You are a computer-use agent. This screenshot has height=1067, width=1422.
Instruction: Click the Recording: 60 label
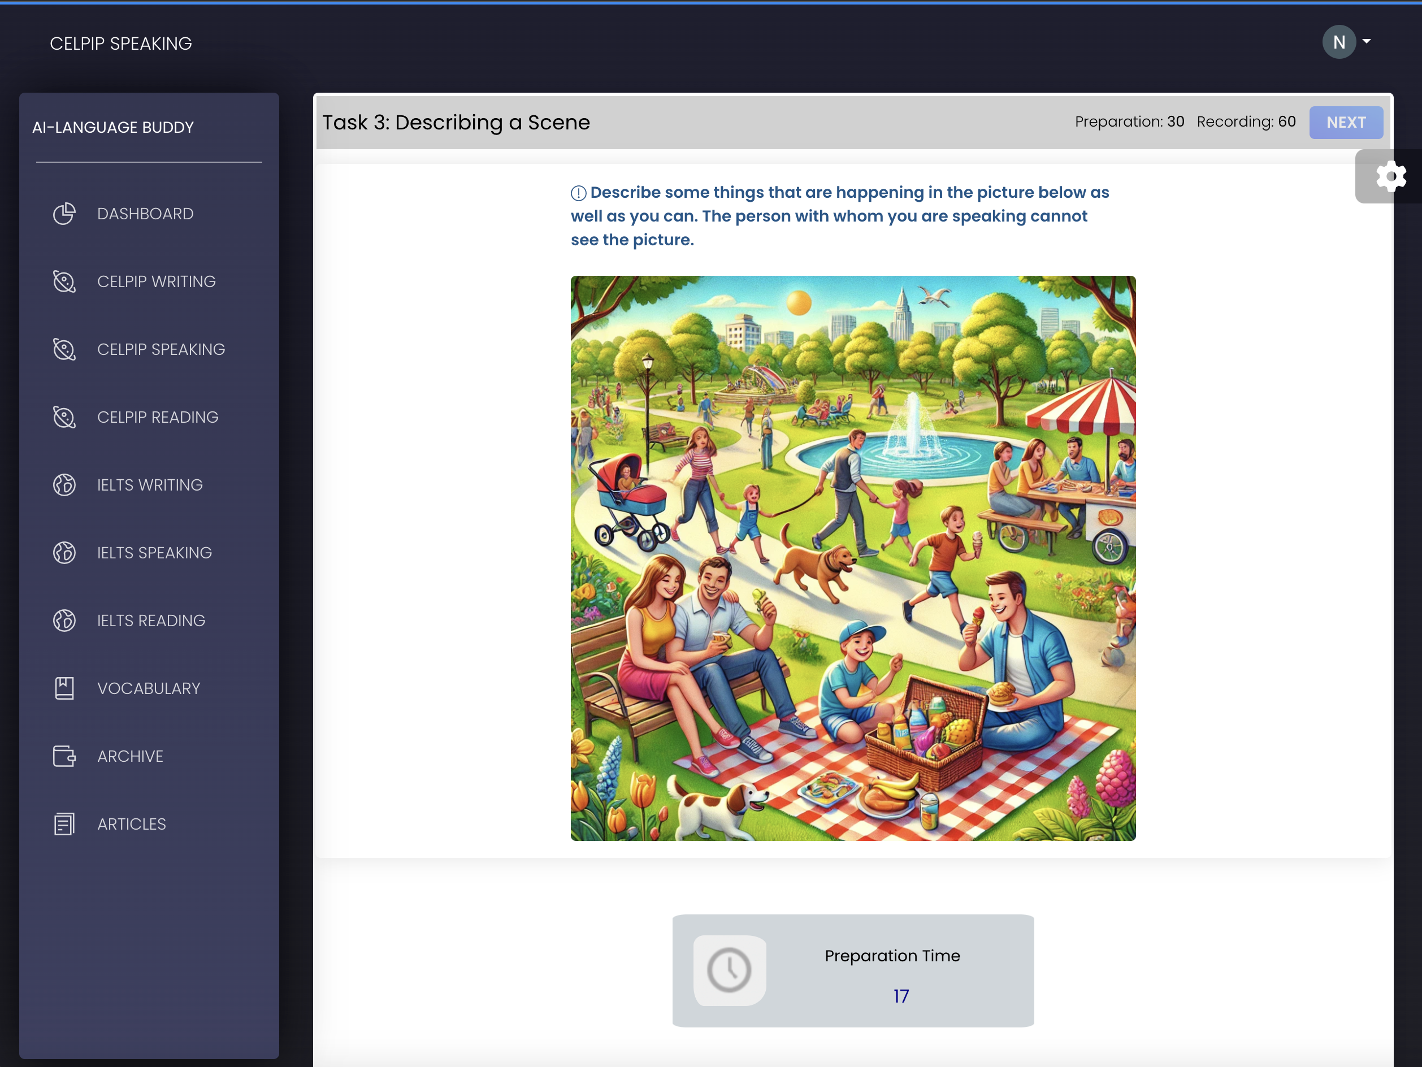(x=1246, y=122)
